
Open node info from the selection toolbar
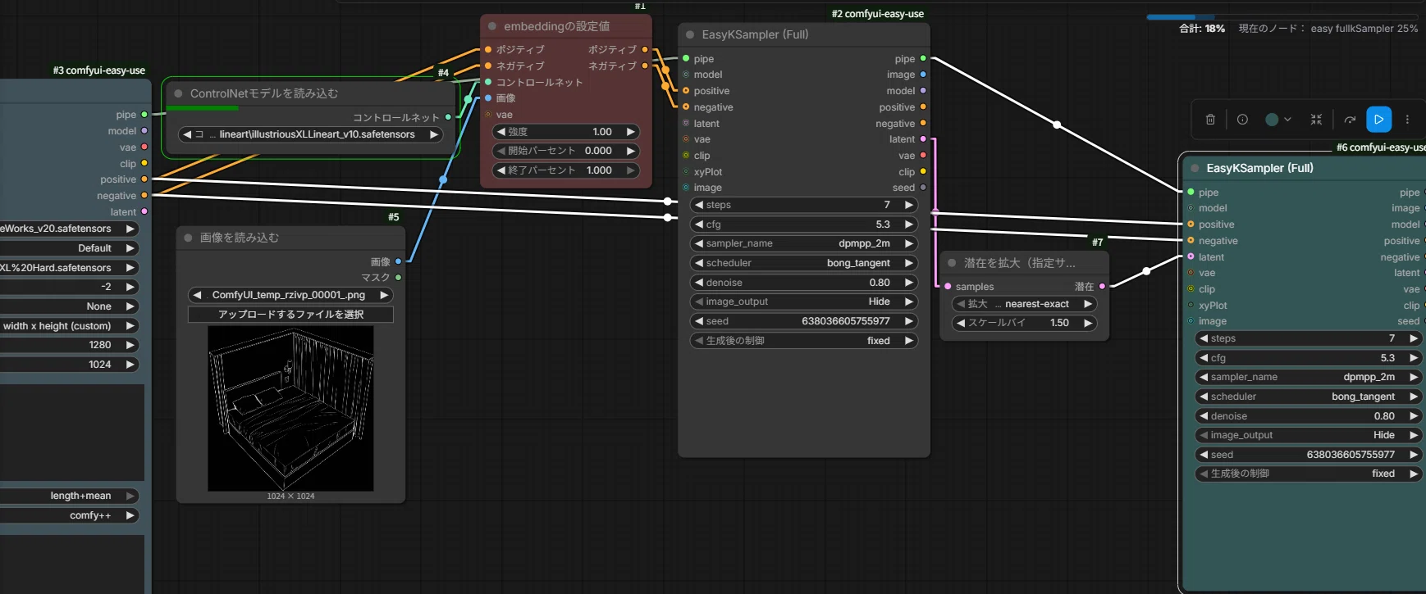click(x=1242, y=120)
